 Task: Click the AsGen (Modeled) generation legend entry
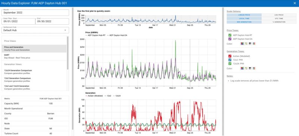coord(94,96)
